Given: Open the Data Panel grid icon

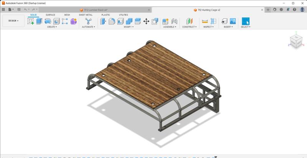Looking at the screenshot, I should click(x=3, y=10).
